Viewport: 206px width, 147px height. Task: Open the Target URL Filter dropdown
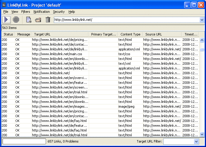pyautogui.click(x=196, y=142)
